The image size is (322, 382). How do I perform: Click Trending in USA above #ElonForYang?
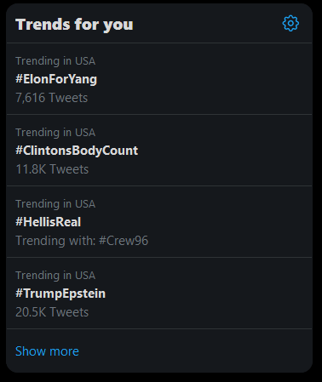pos(55,61)
